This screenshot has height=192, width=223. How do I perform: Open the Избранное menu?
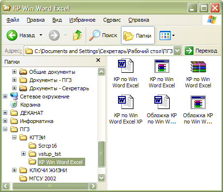(82, 20)
